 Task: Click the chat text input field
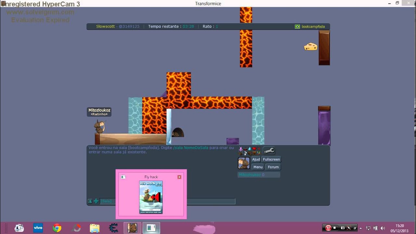(167, 201)
